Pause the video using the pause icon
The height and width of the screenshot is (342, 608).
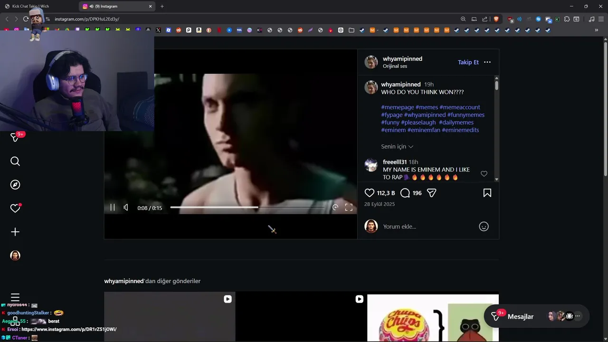113,208
